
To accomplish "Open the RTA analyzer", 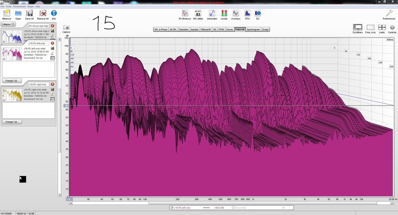I will point(247,15).
